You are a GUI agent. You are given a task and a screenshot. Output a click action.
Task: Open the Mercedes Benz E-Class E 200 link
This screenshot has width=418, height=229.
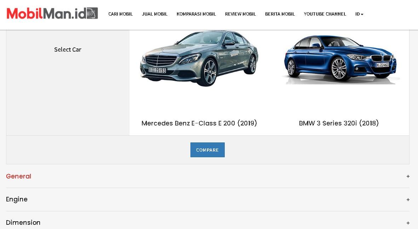tap(199, 123)
